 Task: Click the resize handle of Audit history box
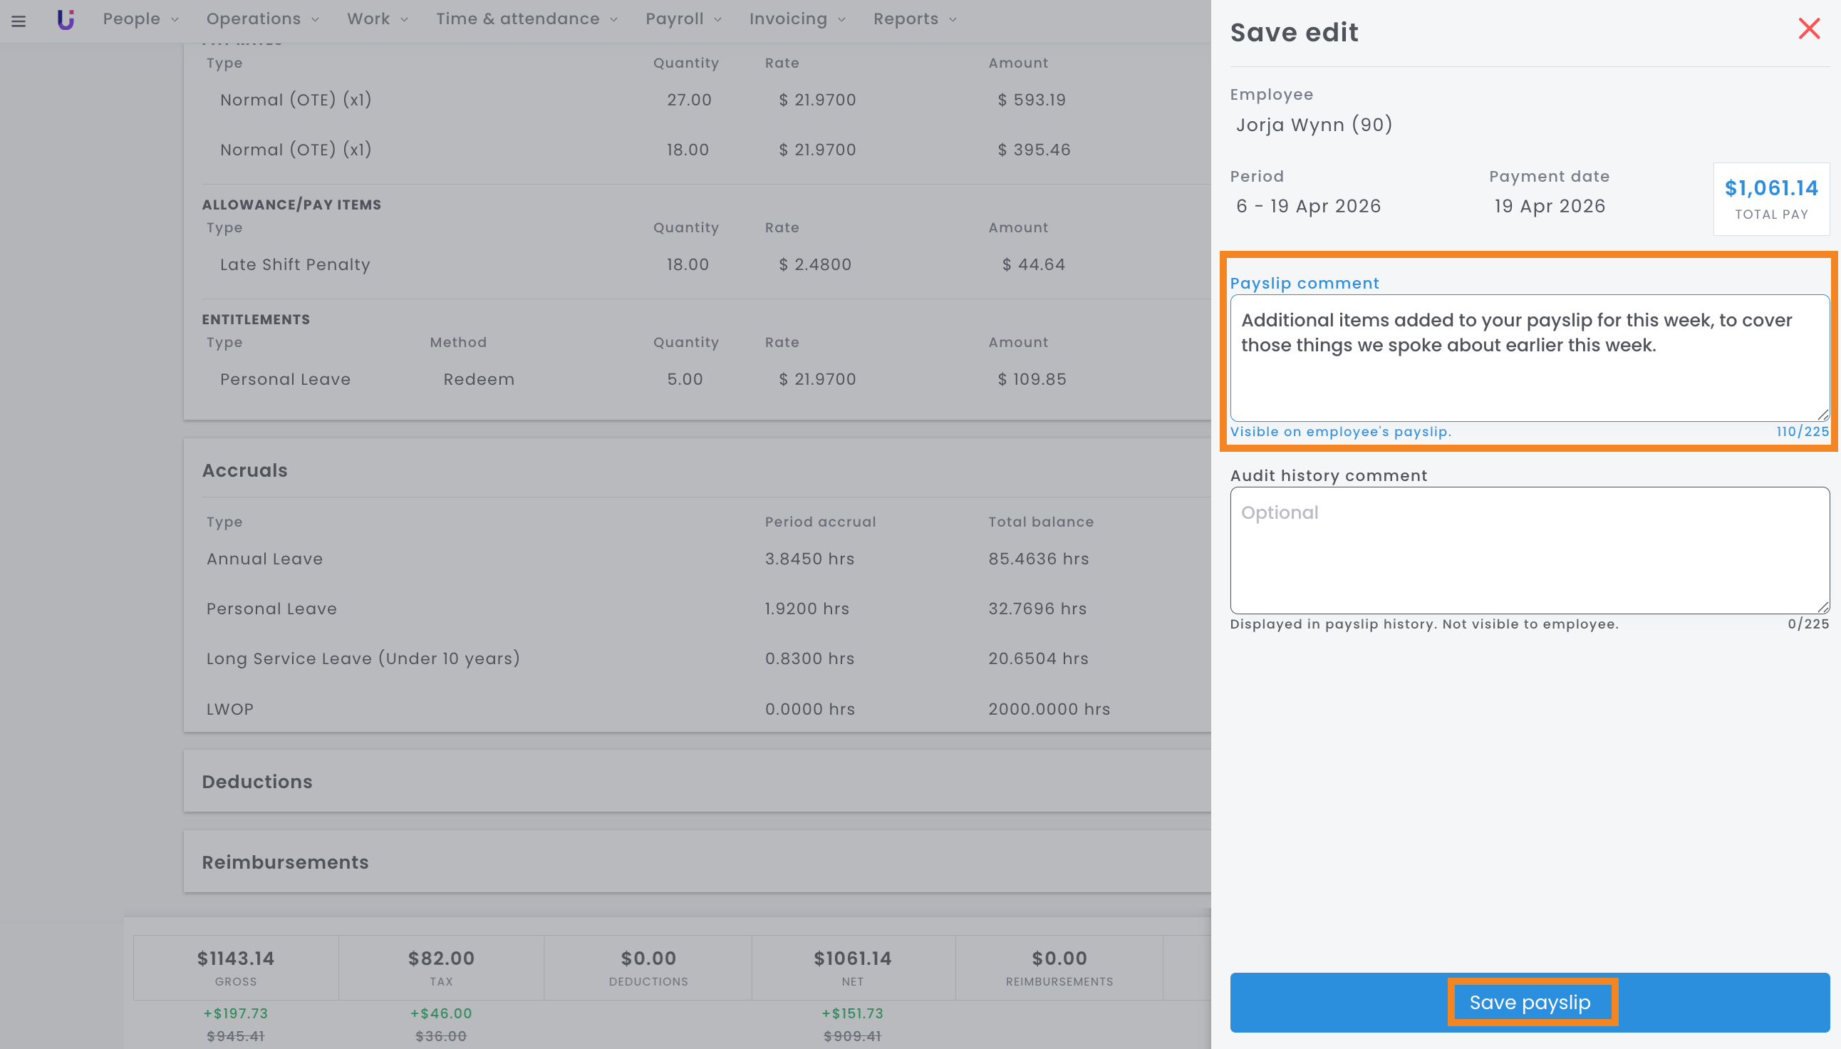pos(1823,607)
